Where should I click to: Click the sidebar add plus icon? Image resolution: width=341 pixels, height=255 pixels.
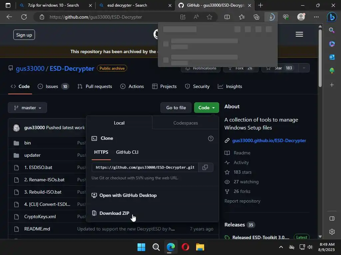point(332,85)
